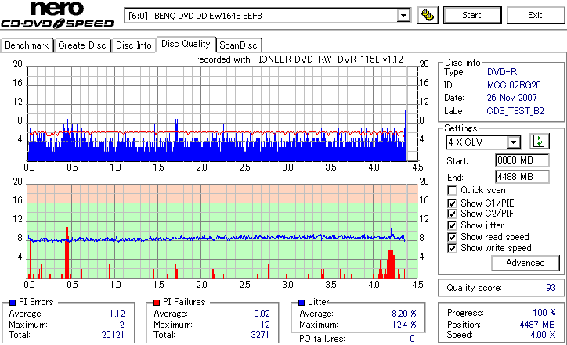The height and width of the screenshot is (345, 567).
Task: Click the Position value 4487 MB
Action: 537,325
